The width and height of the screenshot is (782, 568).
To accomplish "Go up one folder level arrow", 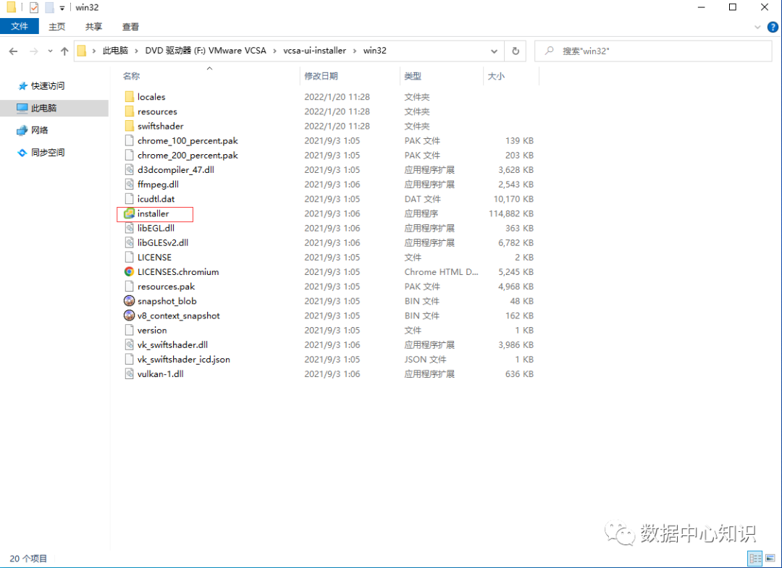I will [x=64, y=51].
